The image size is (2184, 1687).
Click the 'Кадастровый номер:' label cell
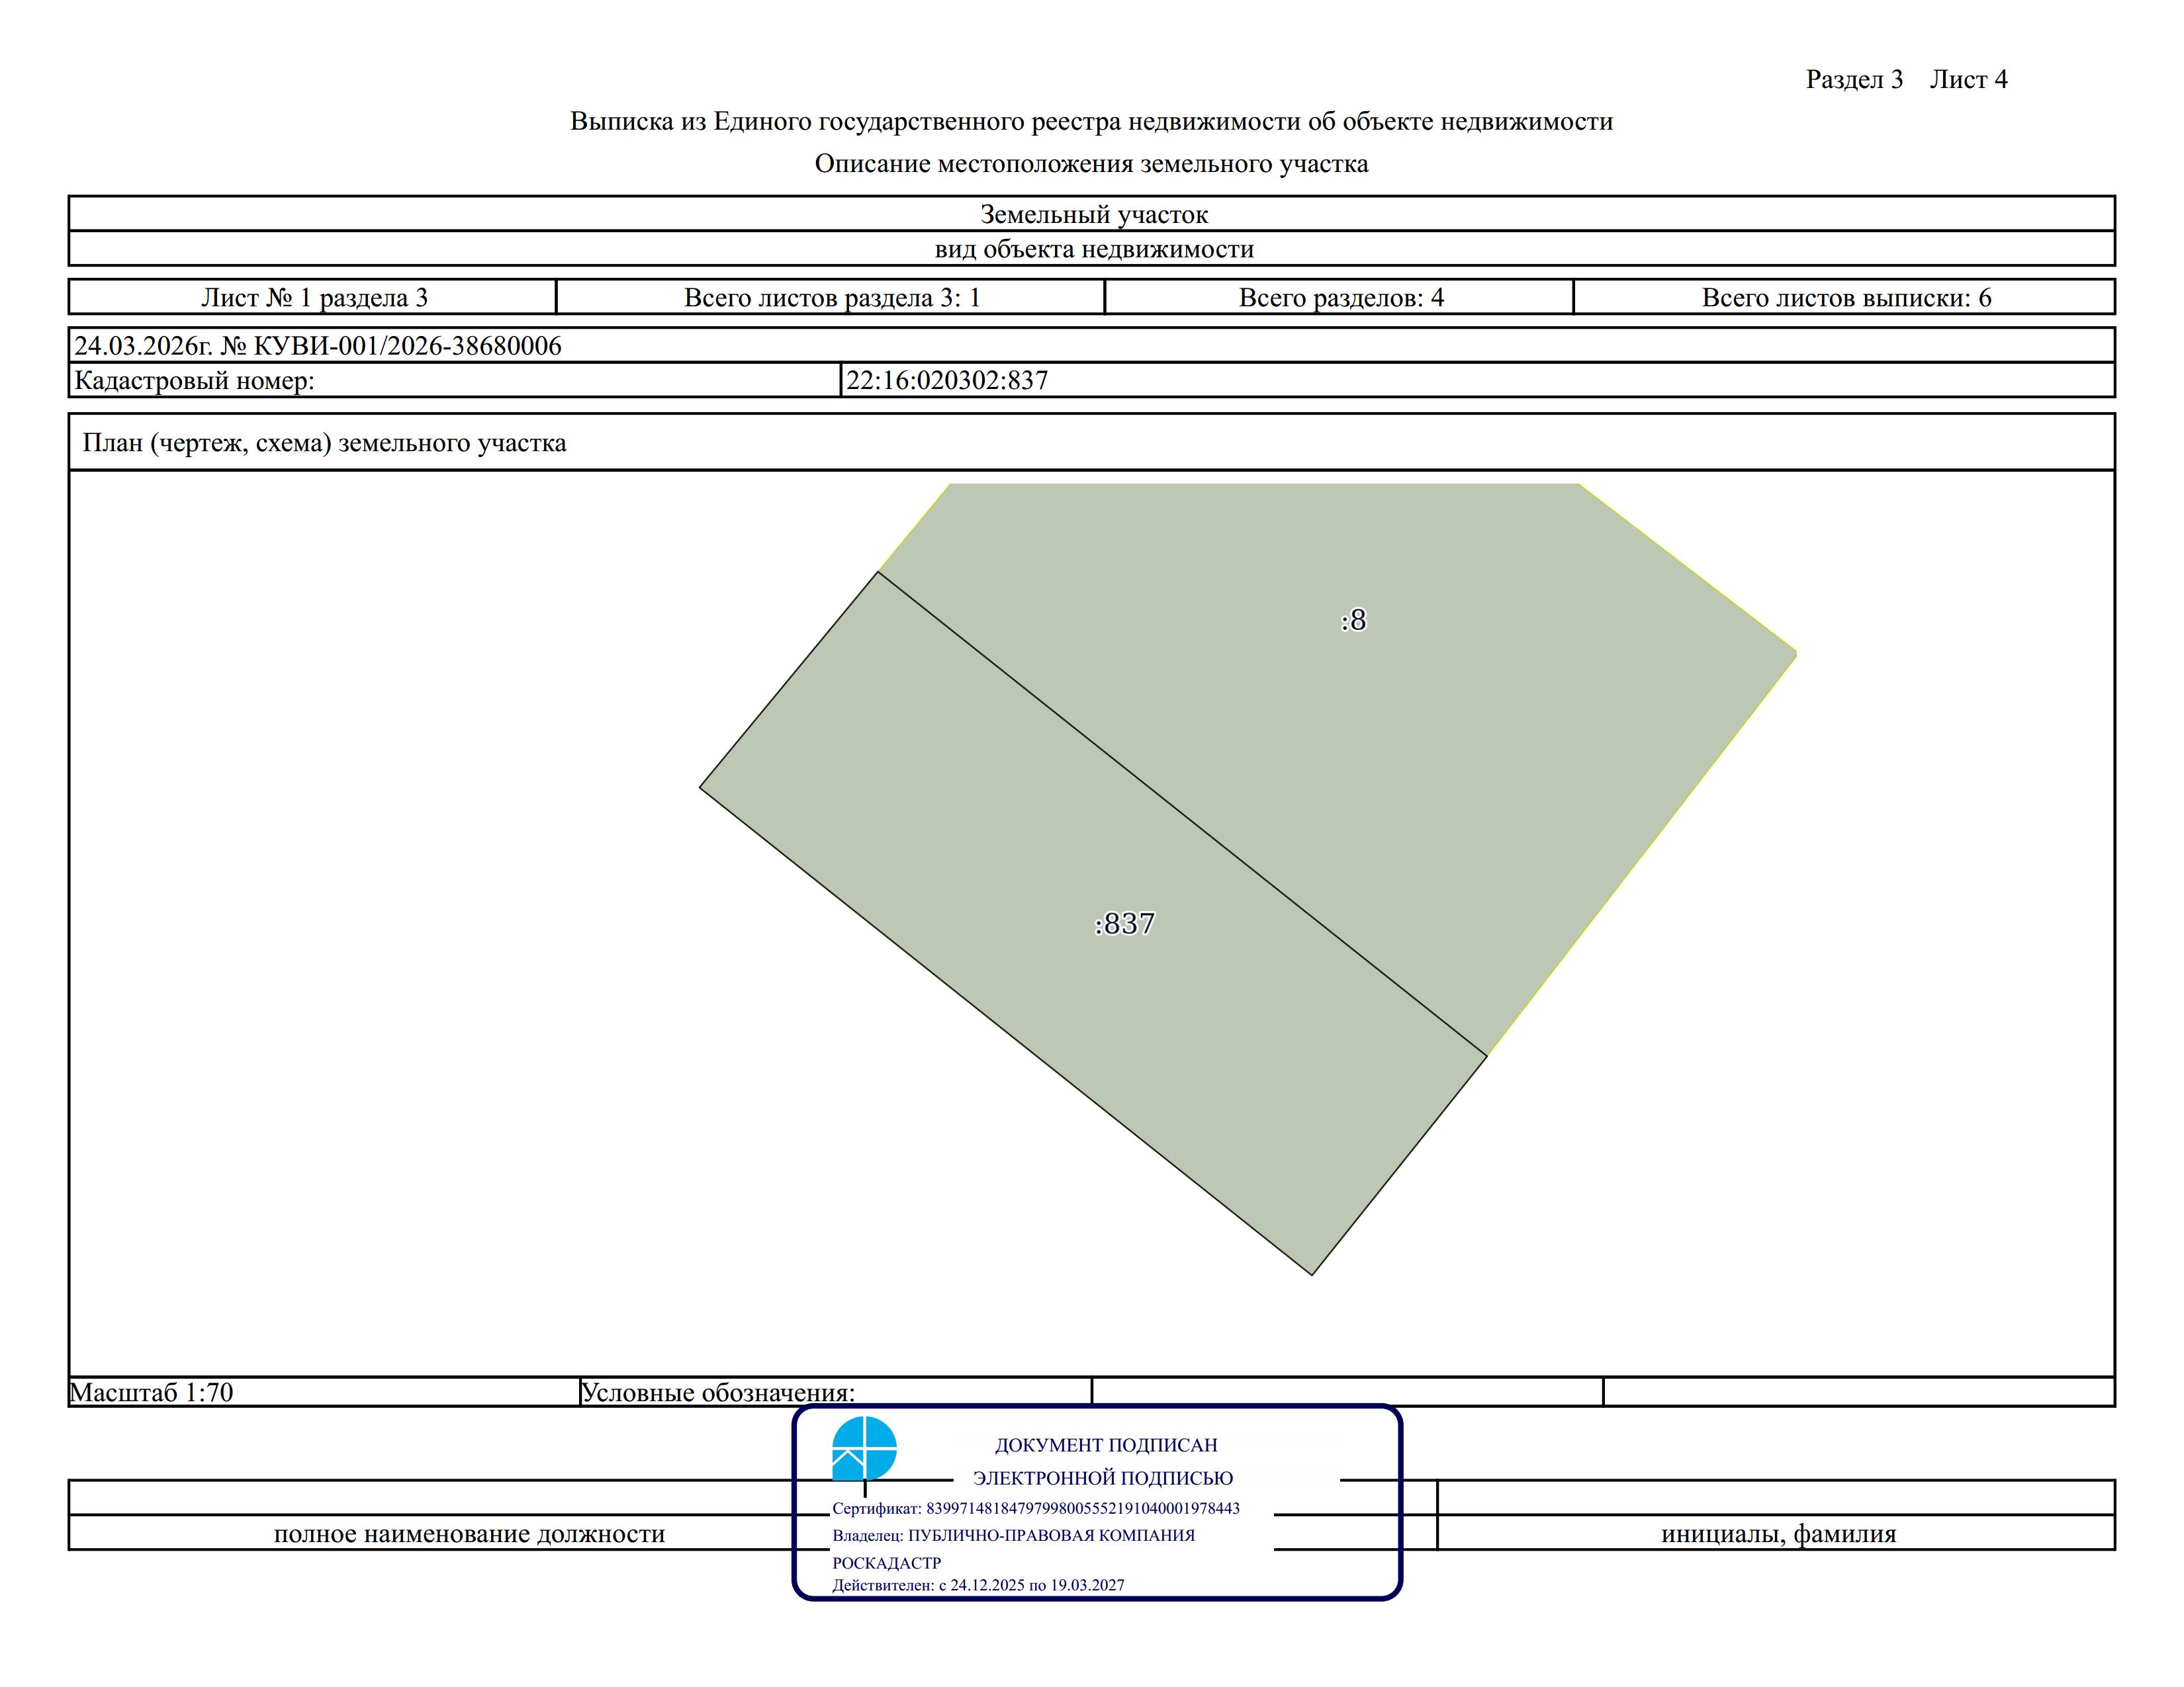click(x=455, y=380)
